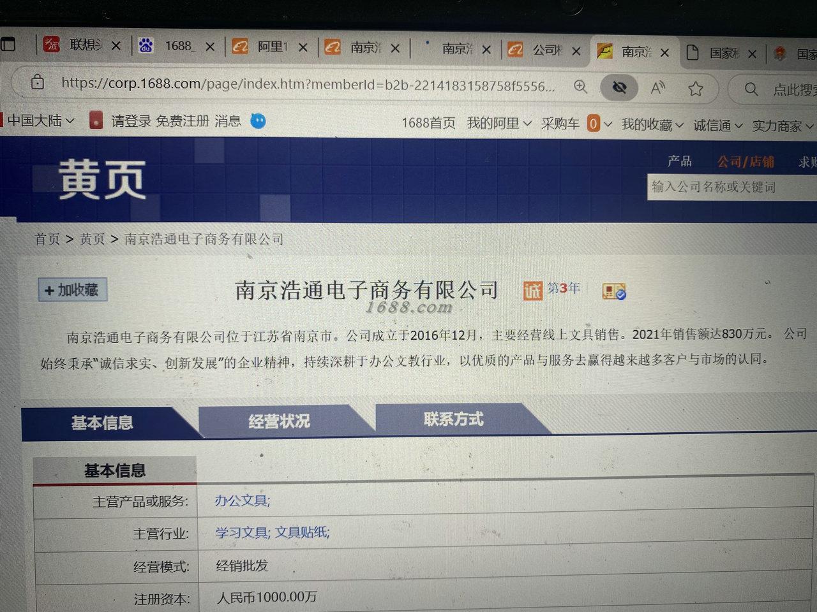Switch to the 1688_ tab with Baidu icon
The width and height of the screenshot is (817, 612).
[167, 46]
